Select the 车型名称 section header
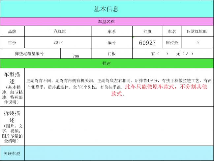214x161 pixels. click(107, 22)
